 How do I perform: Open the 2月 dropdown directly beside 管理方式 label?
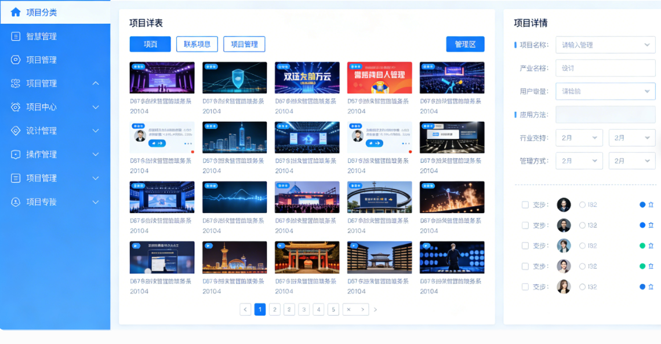(x=579, y=161)
